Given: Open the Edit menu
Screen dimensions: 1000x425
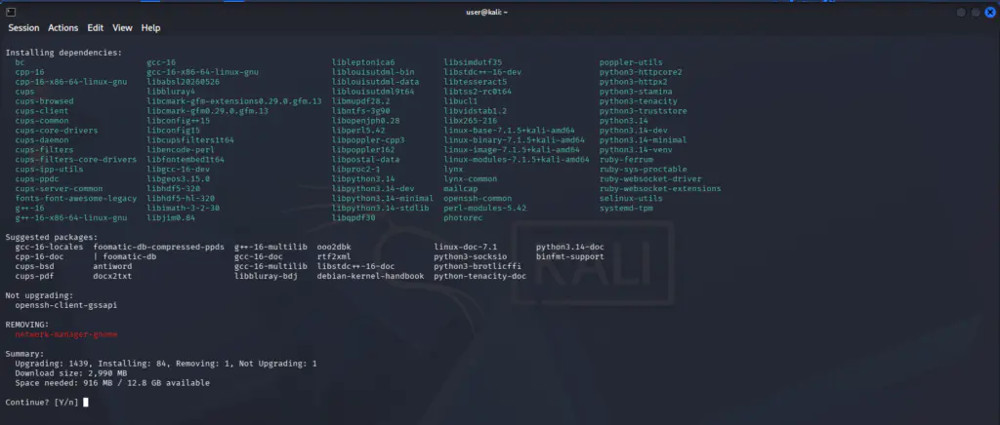Looking at the screenshot, I should (x=96, y=28).
